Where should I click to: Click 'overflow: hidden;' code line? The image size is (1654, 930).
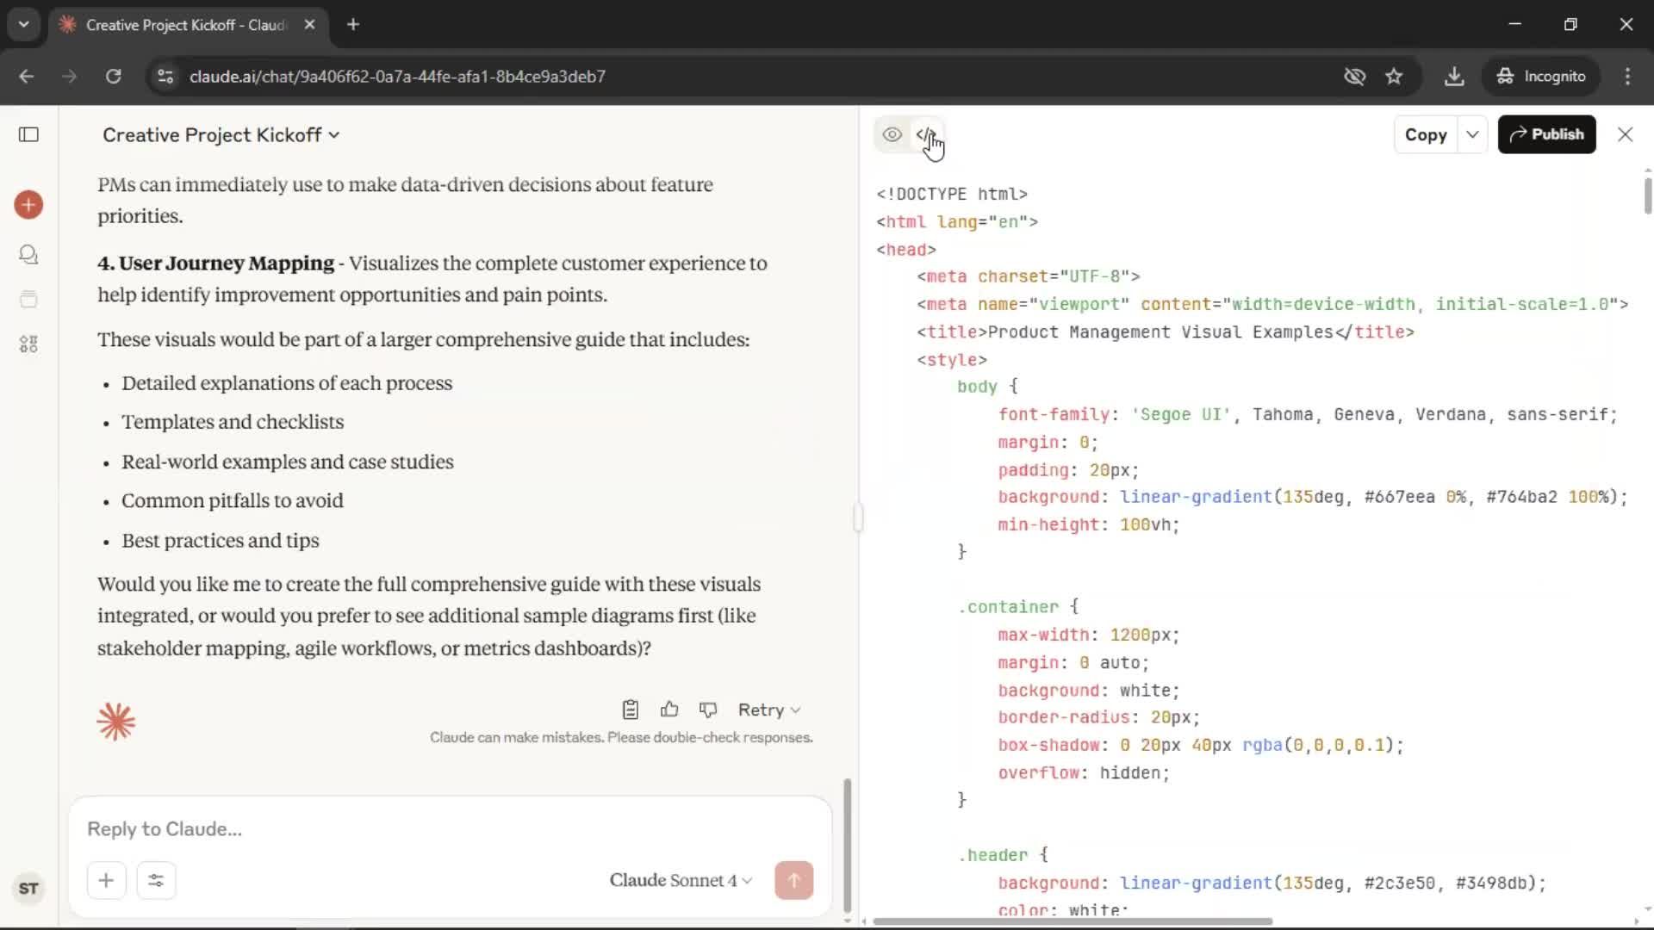[x=1084, y=773]
